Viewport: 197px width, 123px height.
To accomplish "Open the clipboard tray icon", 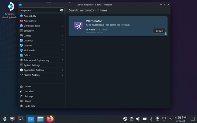I will 132,119.
